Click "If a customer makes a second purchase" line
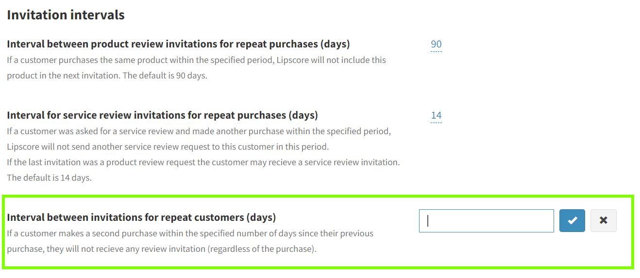 click(190, 233)
